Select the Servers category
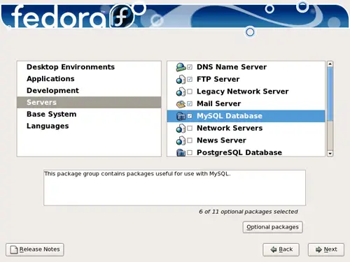 tap(89, 103)
